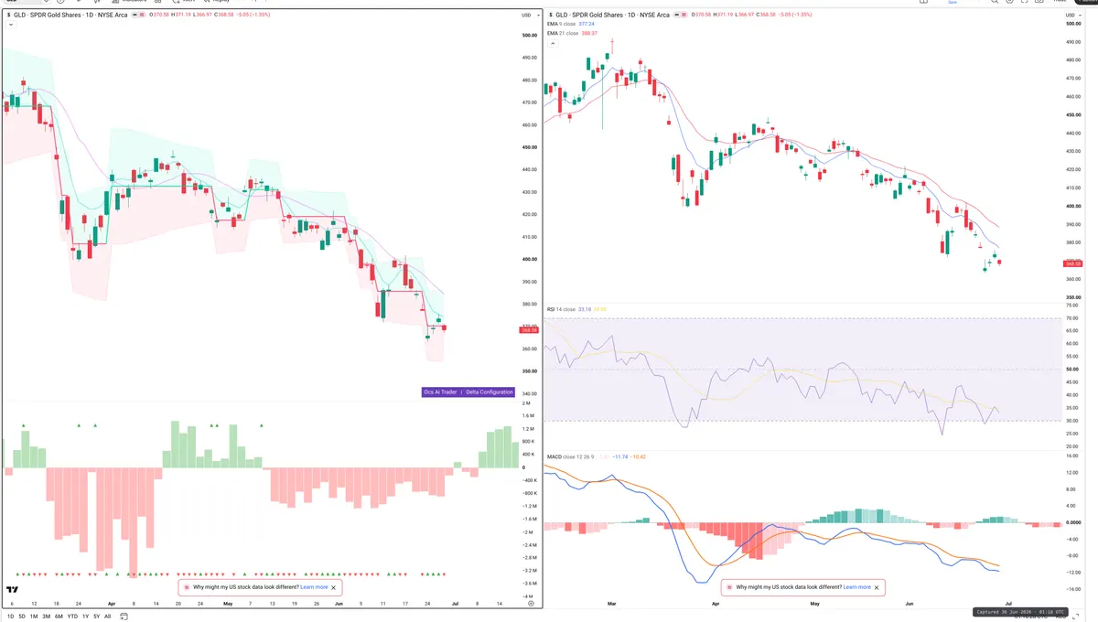Screen dimensions: 1098x622
Task: Click the dollar symbol icon beside right chart title
Action: 551,16
